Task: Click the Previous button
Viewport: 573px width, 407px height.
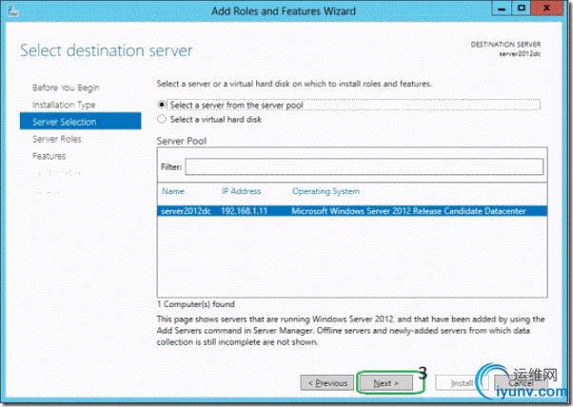Action: coord(327,383)
